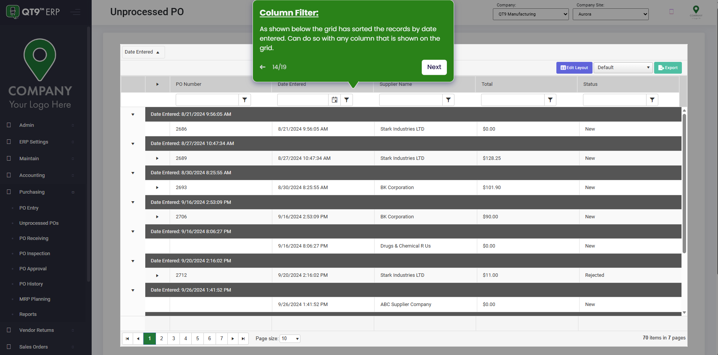Screen dimensions: 718x355
Task: Open PO Inspection in the sidebar
Action: click(x=35, y=253)
